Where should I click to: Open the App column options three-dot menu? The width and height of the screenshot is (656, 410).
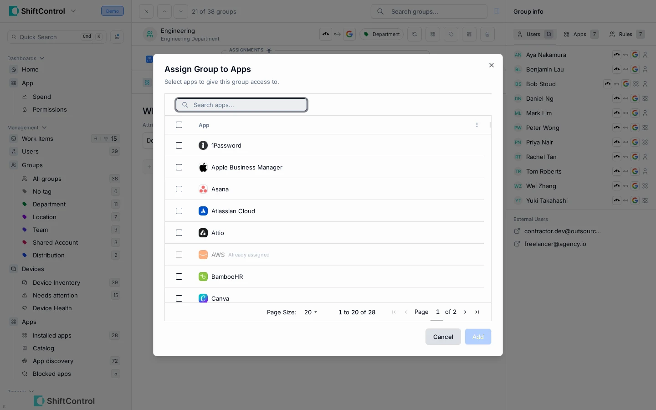(x=477, y=125)
